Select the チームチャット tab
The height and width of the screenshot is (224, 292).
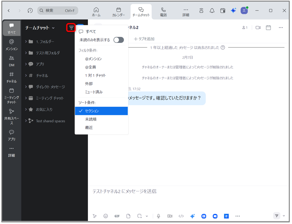[141, 12]
